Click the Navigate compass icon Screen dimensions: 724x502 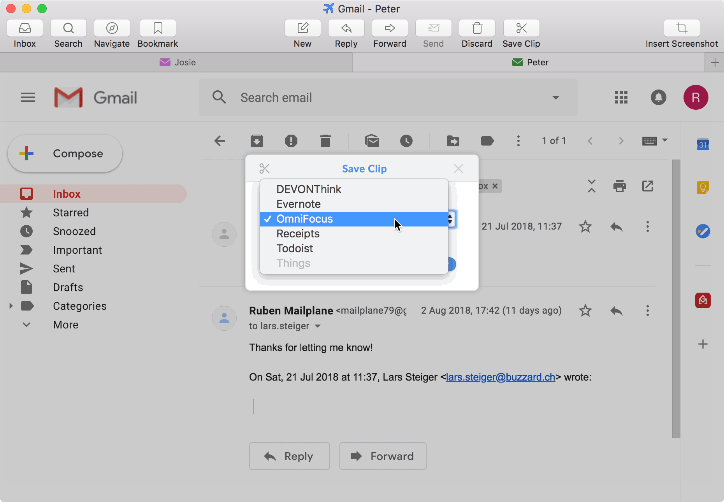pyautogui.click(x=112, y=28)
